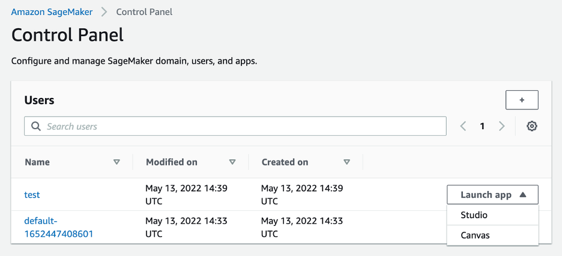The image size is (562, 256).
Task: Sort by Created on column arrow
Action: 346,162
